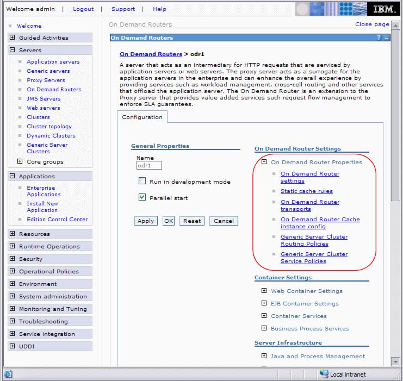403x381 pixels.
Task: Expand EJB Container Settings
Action: click(x=264, y=303)
